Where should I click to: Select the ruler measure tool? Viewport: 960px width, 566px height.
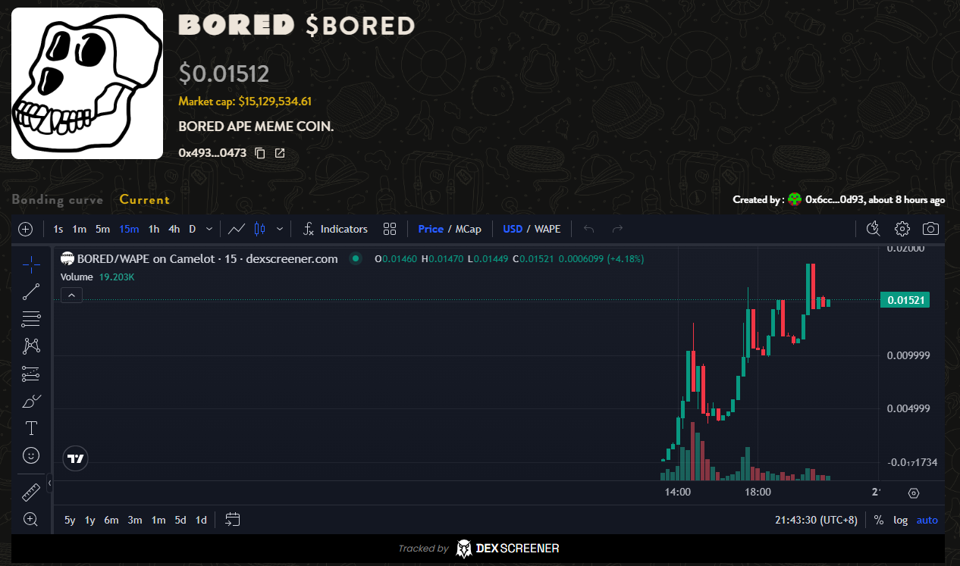31,493
